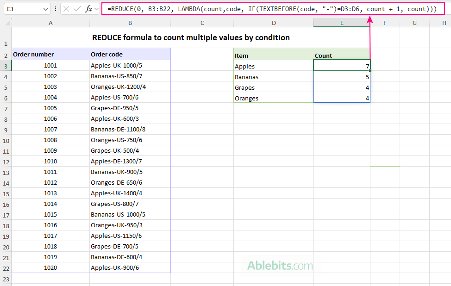Click cell 'Apples-US-700/6'
Viewport: 451px width, 286px height.
(x=130, y=98)
